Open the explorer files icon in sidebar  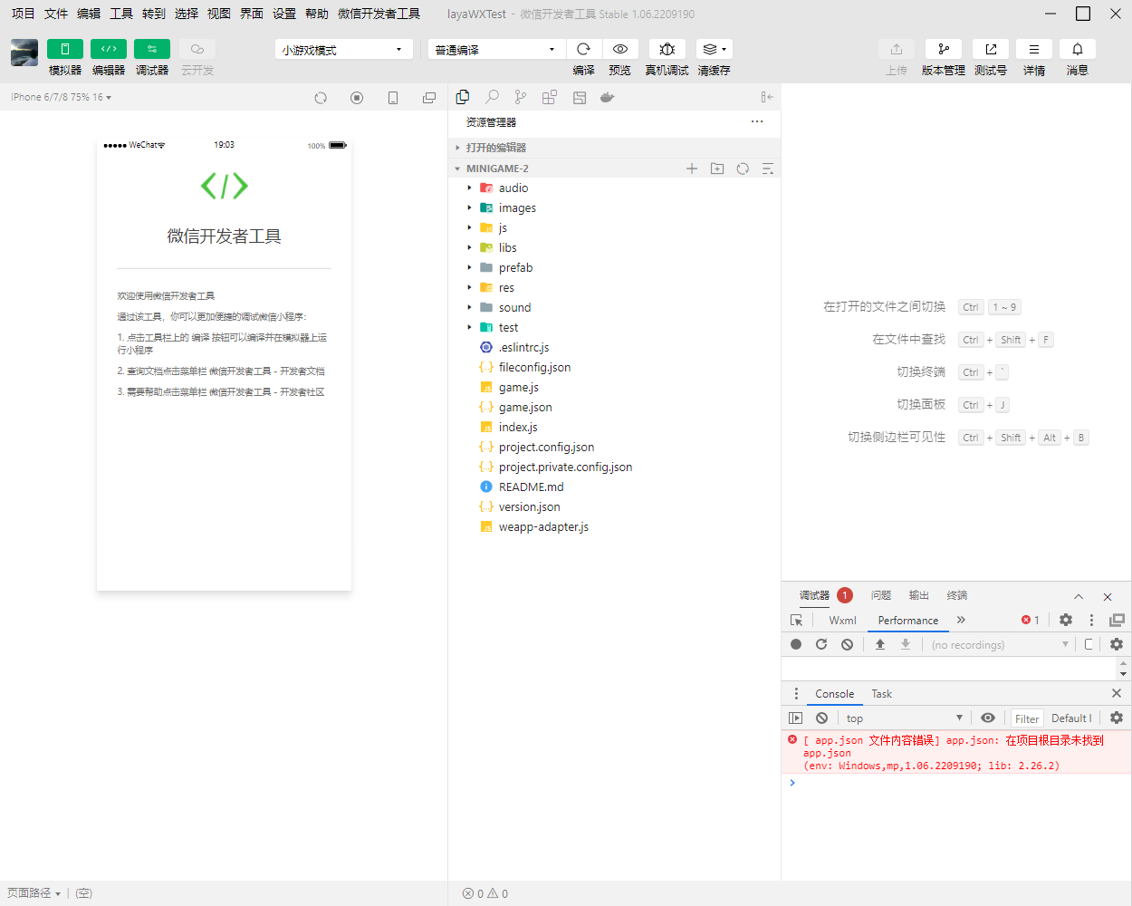point(463,97)
